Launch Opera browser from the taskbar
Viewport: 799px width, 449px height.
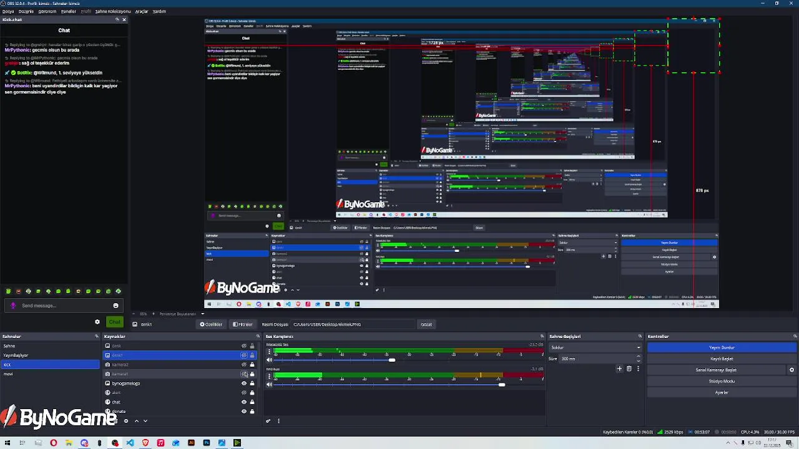point(53,443)
